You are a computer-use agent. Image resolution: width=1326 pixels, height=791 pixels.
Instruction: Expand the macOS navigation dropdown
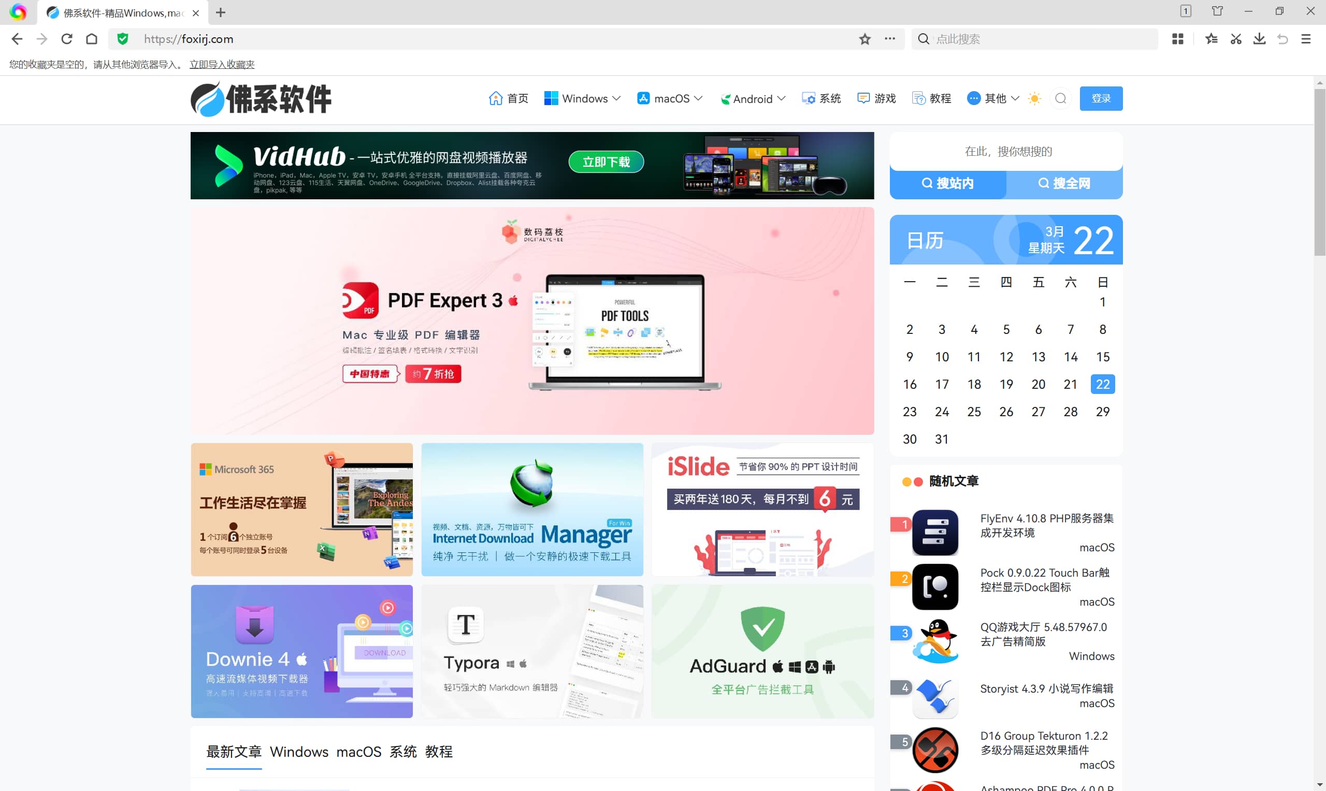pos(670,98)
